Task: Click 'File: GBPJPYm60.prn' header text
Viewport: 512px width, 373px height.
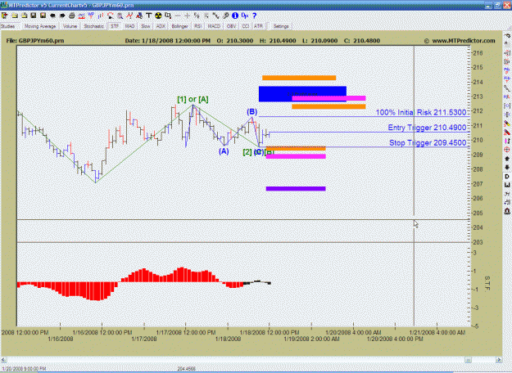Action: [x=35, y=41]
